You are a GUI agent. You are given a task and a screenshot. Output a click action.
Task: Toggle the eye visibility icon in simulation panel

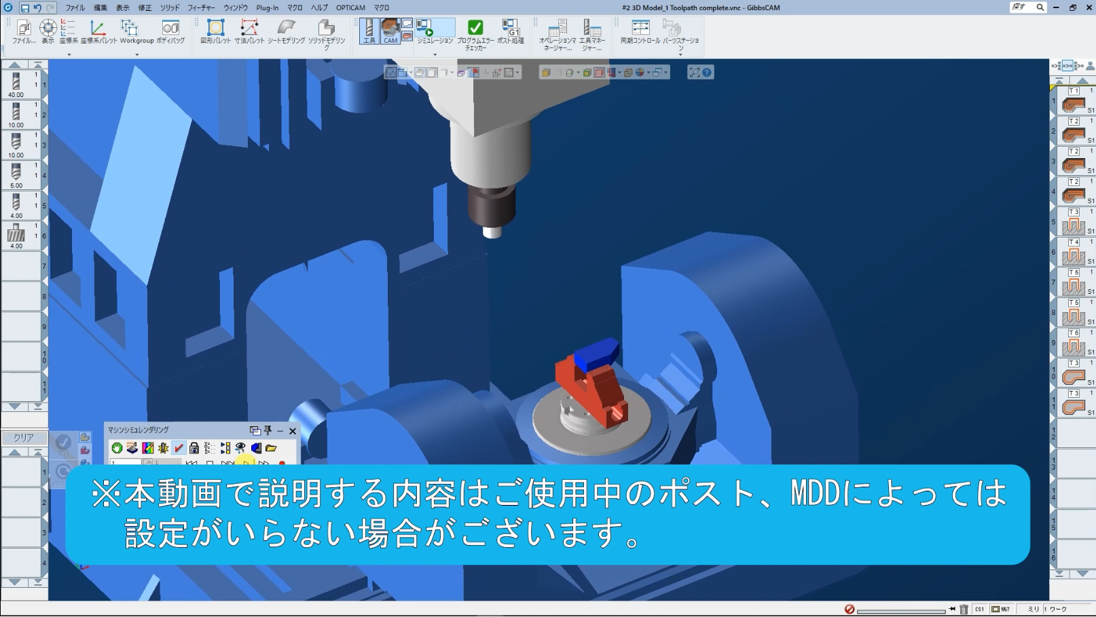tap(240, 448)
